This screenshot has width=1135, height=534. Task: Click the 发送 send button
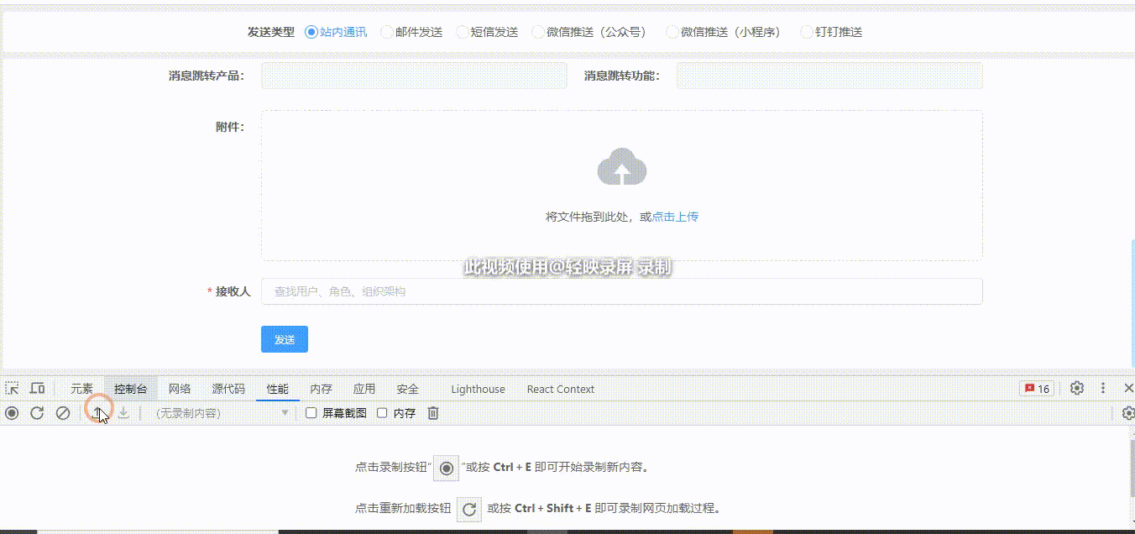coord(285,339)
